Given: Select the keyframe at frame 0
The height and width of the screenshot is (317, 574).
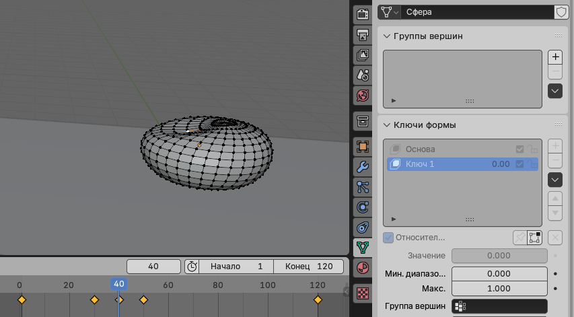Looking at the screenshot, I should coord(22,300).
